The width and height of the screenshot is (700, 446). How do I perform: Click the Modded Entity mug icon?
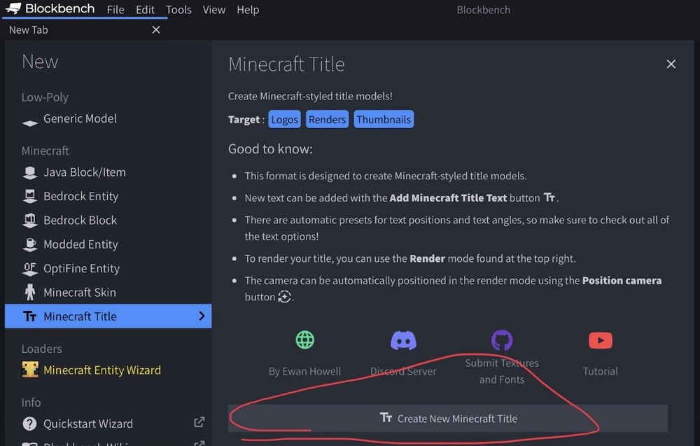click(x=30, y=244)
